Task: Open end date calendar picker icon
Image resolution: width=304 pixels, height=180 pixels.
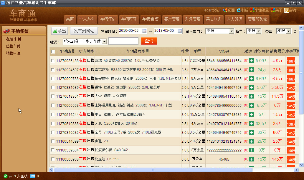Action: (180, 31)
